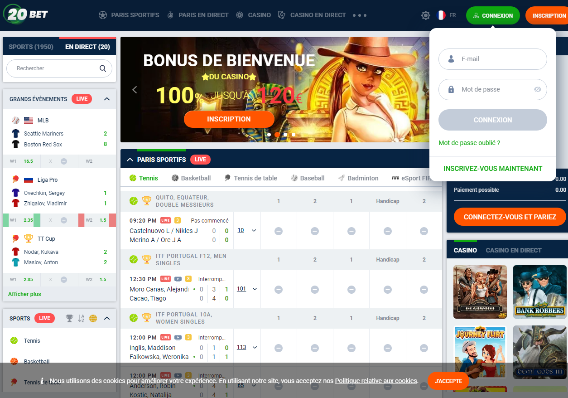This screenshot has width=568, height=398.
Task: Open the Bank Robbers game thumbnail
Action: [540, 292]
